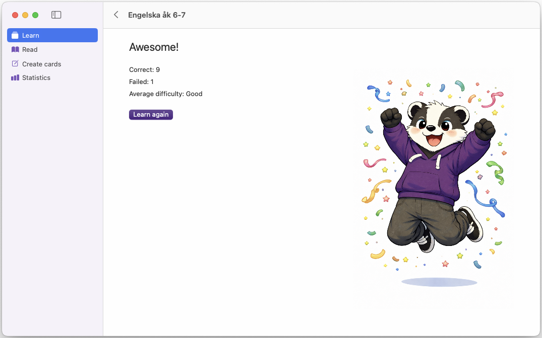Click the Statistics bar chart icon
Image resolution: width=542 pixels, height=338 pixels.
click(x=15, y=78)
